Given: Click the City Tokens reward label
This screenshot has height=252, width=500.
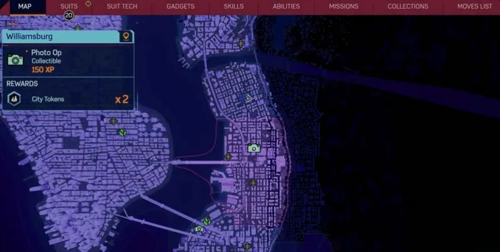Looking at the screenshot, I should (x=48, y=99).
